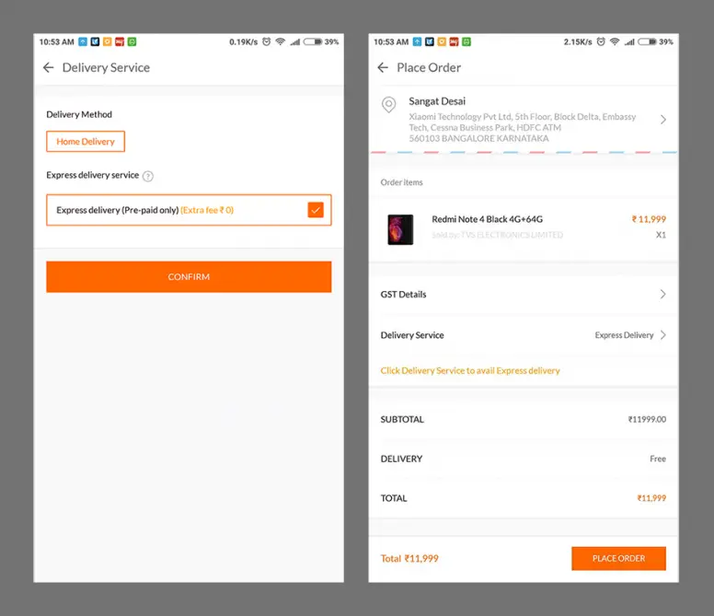
Task: Tap Express Delivery value text
Action: (x=624, y=335)
